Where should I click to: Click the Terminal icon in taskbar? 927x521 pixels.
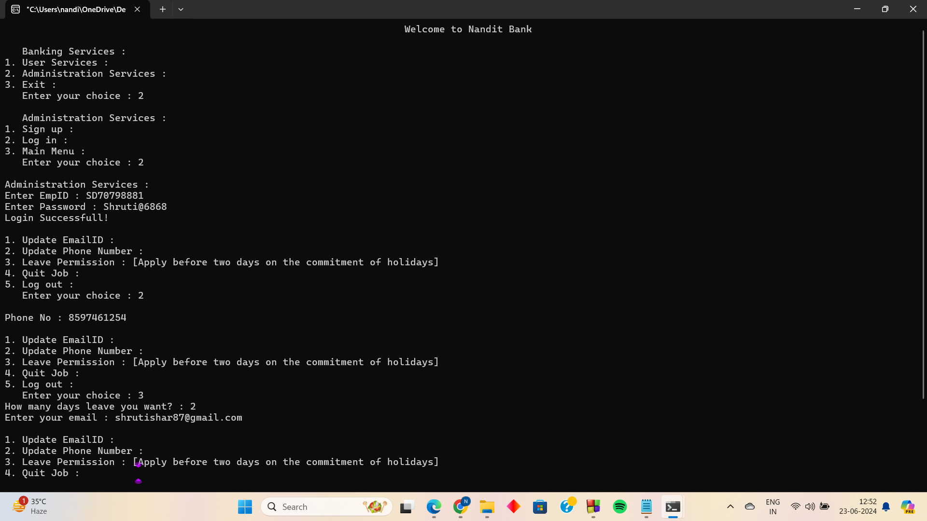(x=673, y=507)
